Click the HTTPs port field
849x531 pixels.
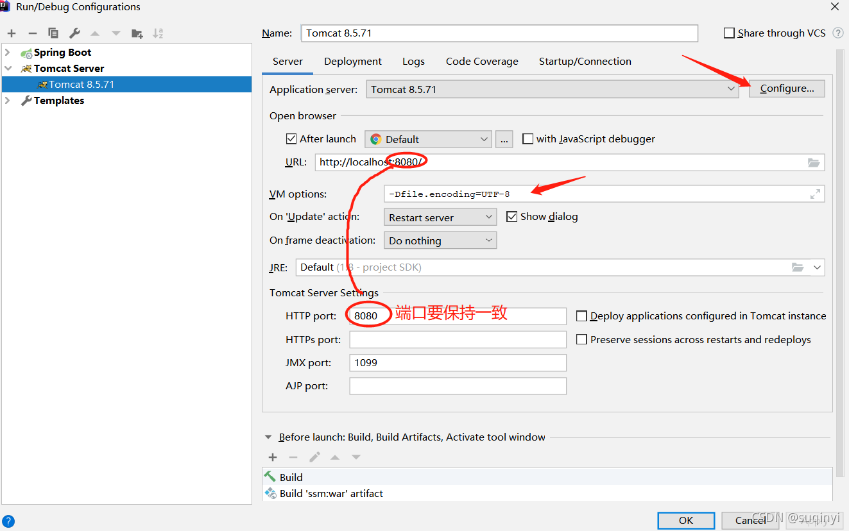[458, 339]
